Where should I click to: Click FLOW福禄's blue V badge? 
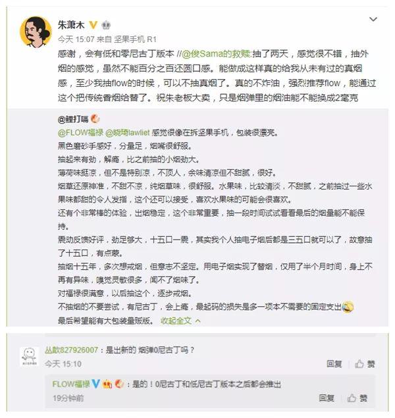pos(95,384)
